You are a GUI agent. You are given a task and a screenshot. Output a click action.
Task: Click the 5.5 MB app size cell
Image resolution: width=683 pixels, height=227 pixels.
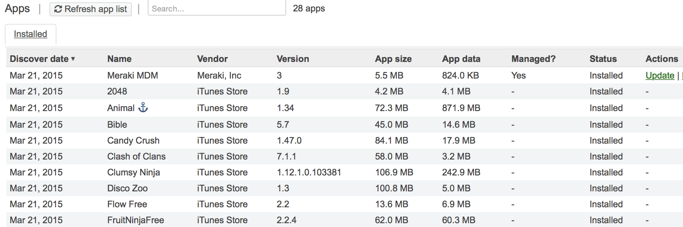coord(389,75)
